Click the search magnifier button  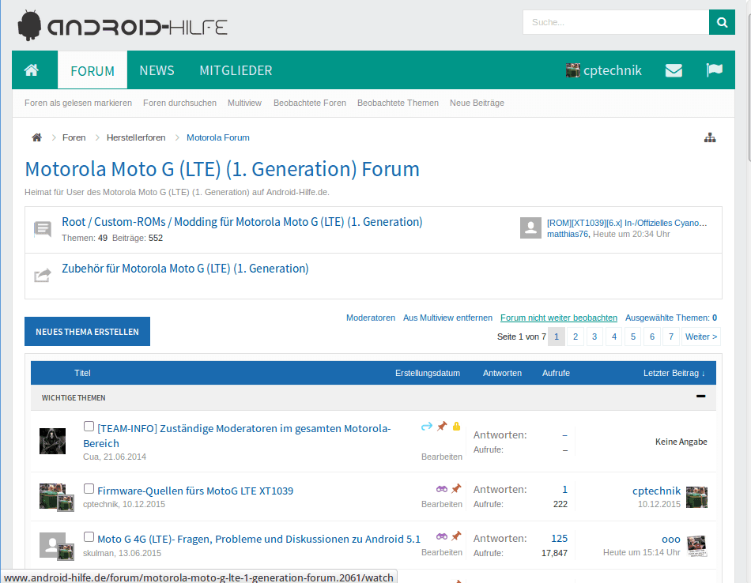(722, 22)
